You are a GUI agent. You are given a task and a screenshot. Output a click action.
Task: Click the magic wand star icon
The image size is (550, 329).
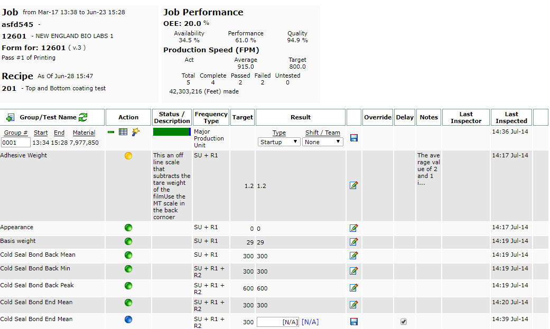[136, 131]
